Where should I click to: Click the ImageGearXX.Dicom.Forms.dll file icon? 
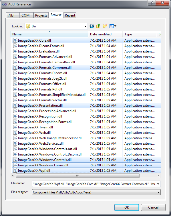click(15, 46)
